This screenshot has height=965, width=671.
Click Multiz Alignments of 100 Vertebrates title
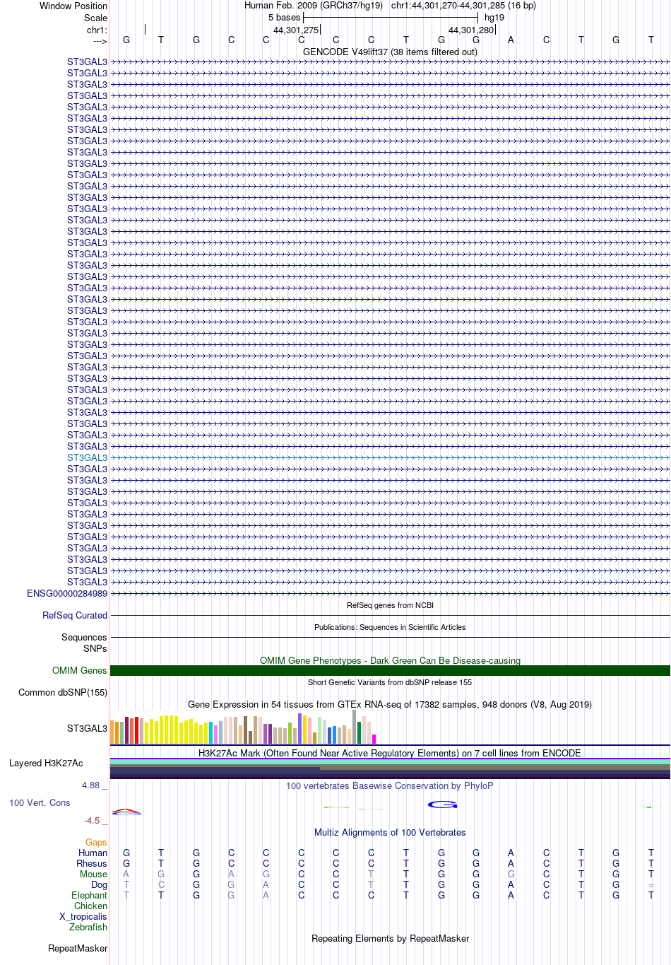(x=390, y=832)
